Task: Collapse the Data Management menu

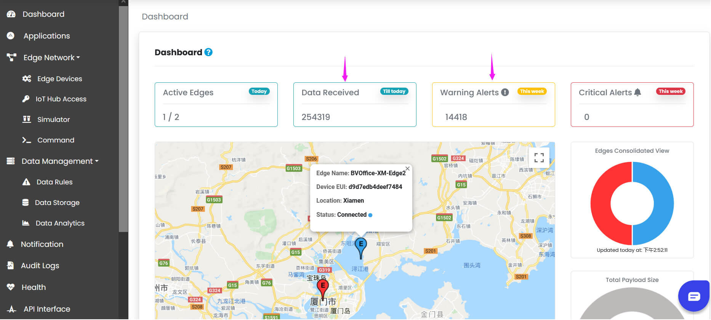Action: 60,161
